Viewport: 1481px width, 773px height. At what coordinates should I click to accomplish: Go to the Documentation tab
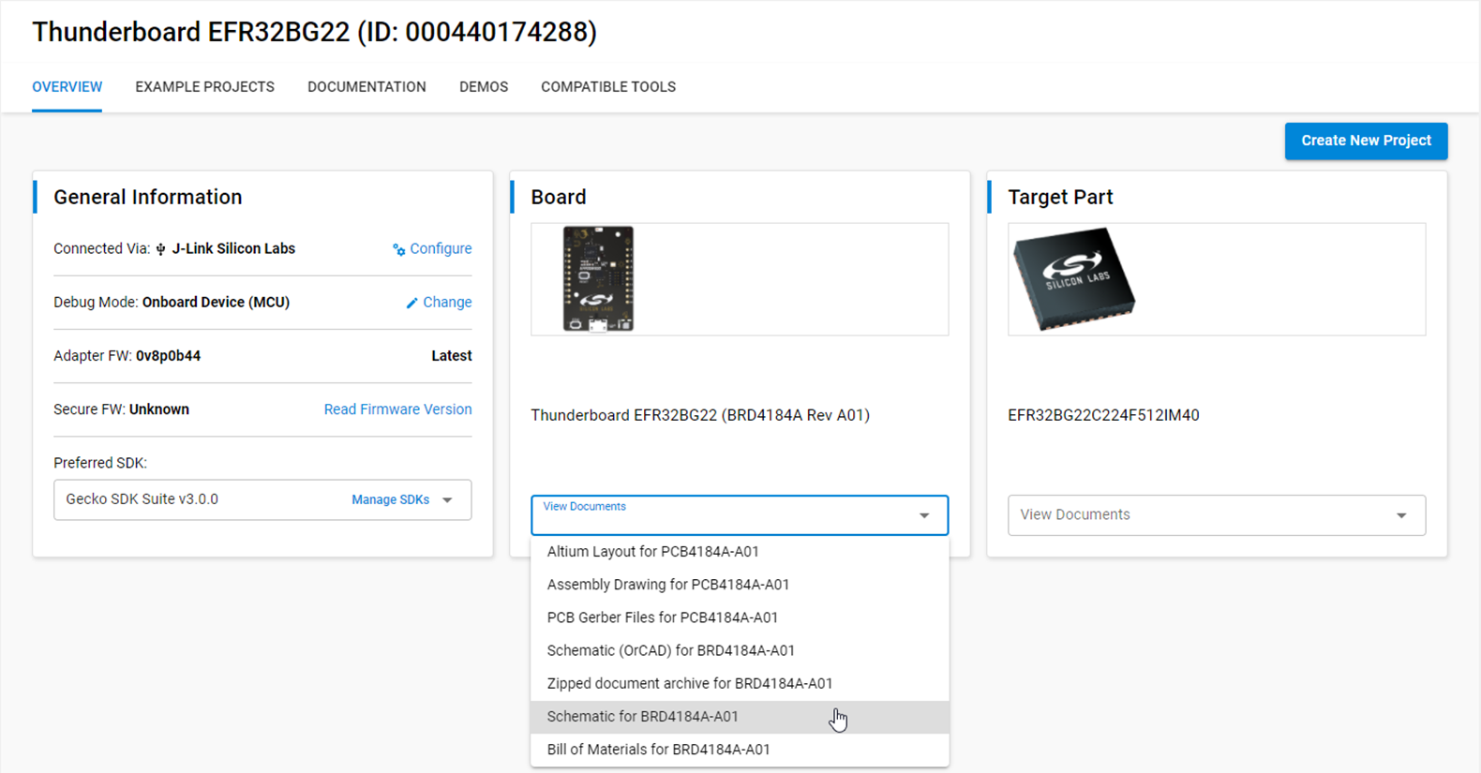(x=367, y=87)
